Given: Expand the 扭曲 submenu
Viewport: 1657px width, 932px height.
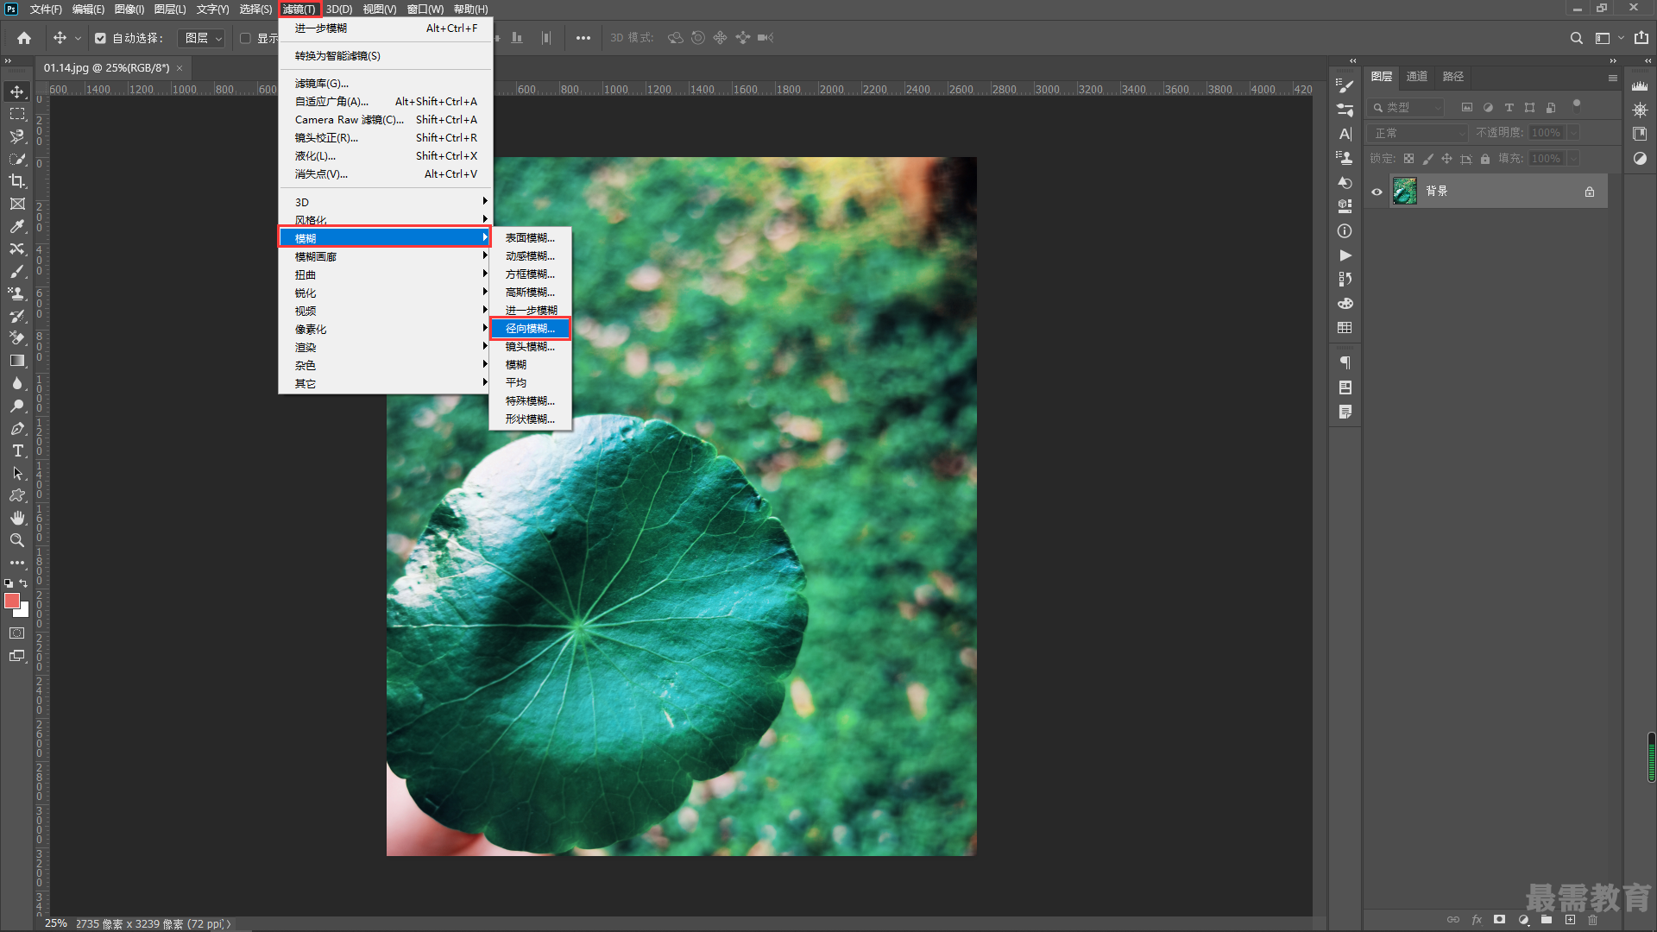Looking at the screenshot, I should [385, 274].
